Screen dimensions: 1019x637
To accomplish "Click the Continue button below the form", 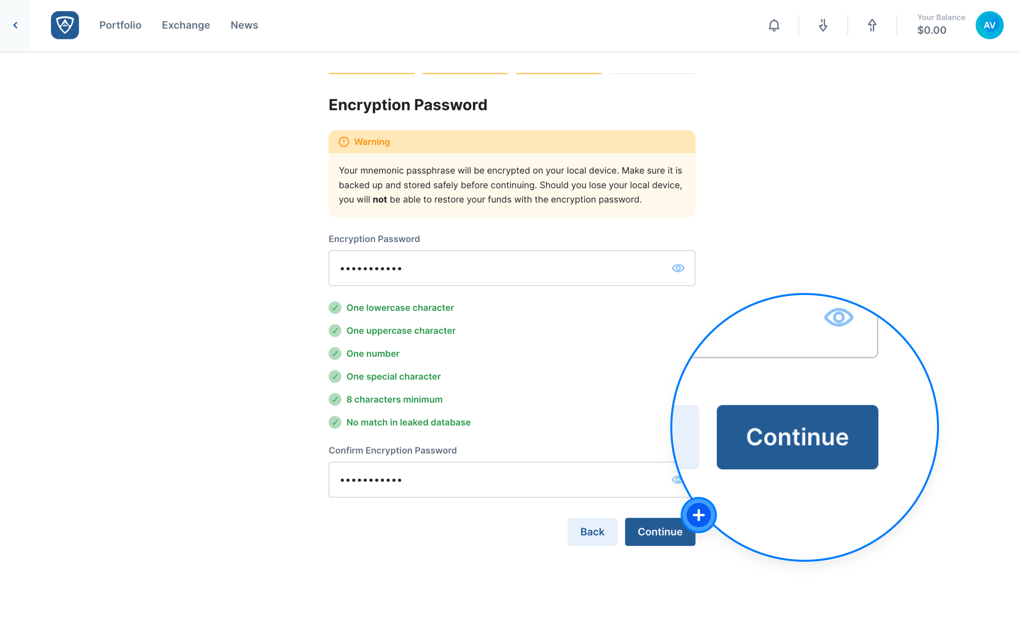I will (660, 531).
